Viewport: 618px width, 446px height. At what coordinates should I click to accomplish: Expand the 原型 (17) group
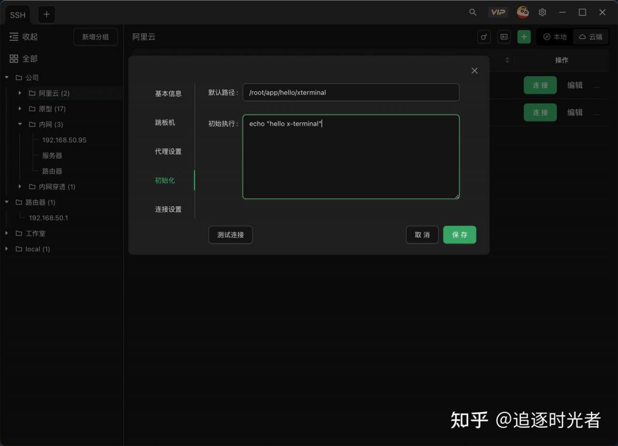coord(20,109)
